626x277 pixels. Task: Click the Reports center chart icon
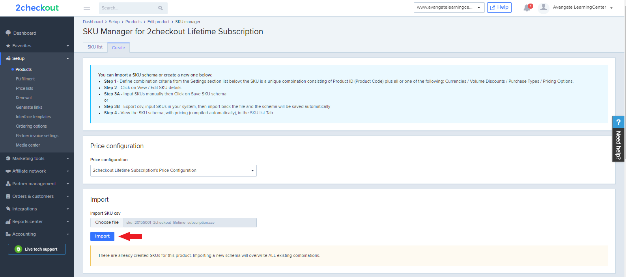tap(8, 221)
